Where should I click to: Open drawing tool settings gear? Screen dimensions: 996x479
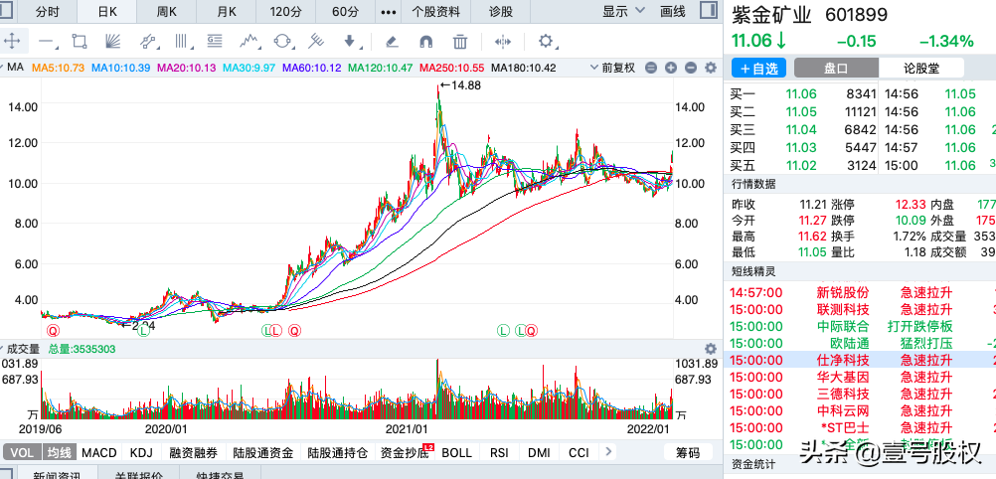click(545, 42)
